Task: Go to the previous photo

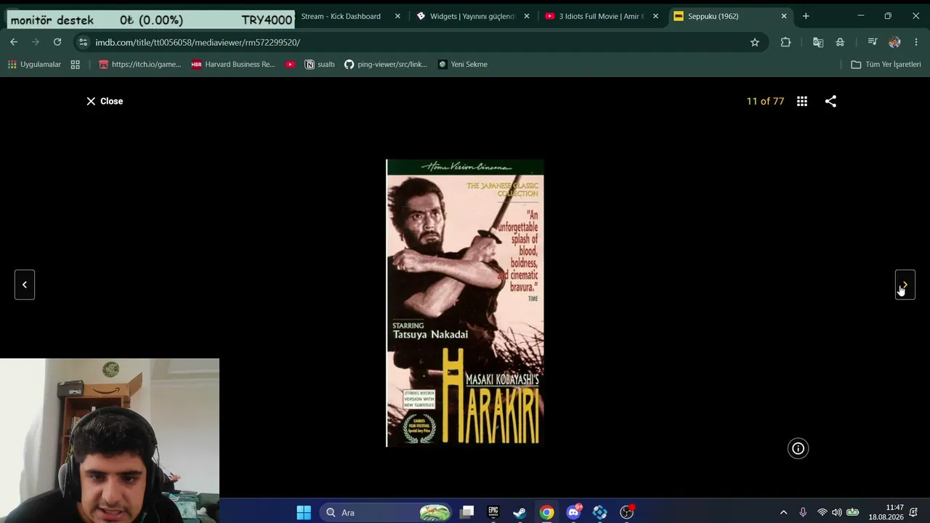Action: click(x=25, y=285)
